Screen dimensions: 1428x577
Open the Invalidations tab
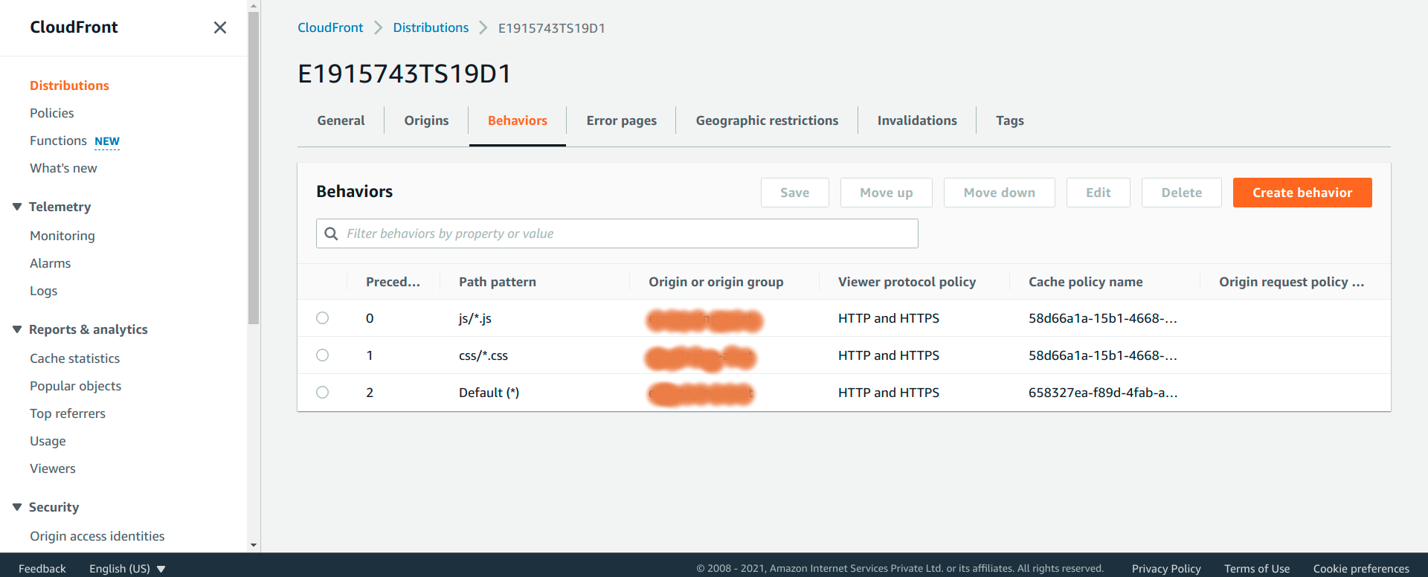pos(917,120)
